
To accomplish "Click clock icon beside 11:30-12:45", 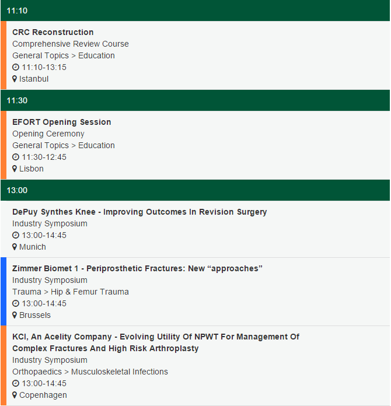I will click(x=16, y=157).
